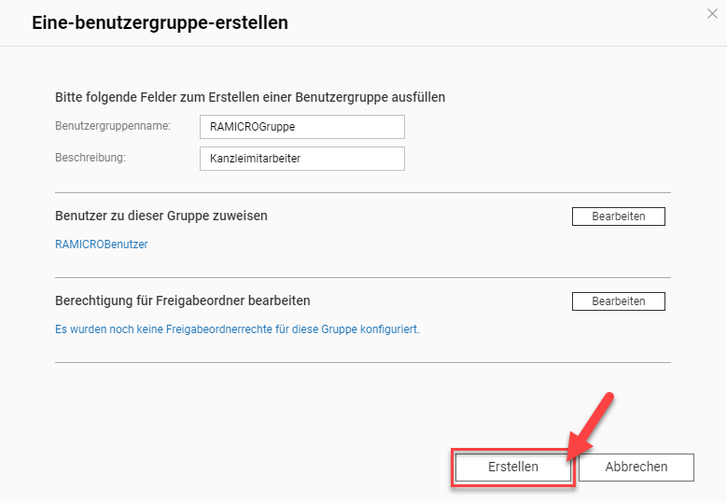This screenshot has width=727, height=503.
Task: Click the divider line above the Berechtigung heading
Action: (363, 278)
